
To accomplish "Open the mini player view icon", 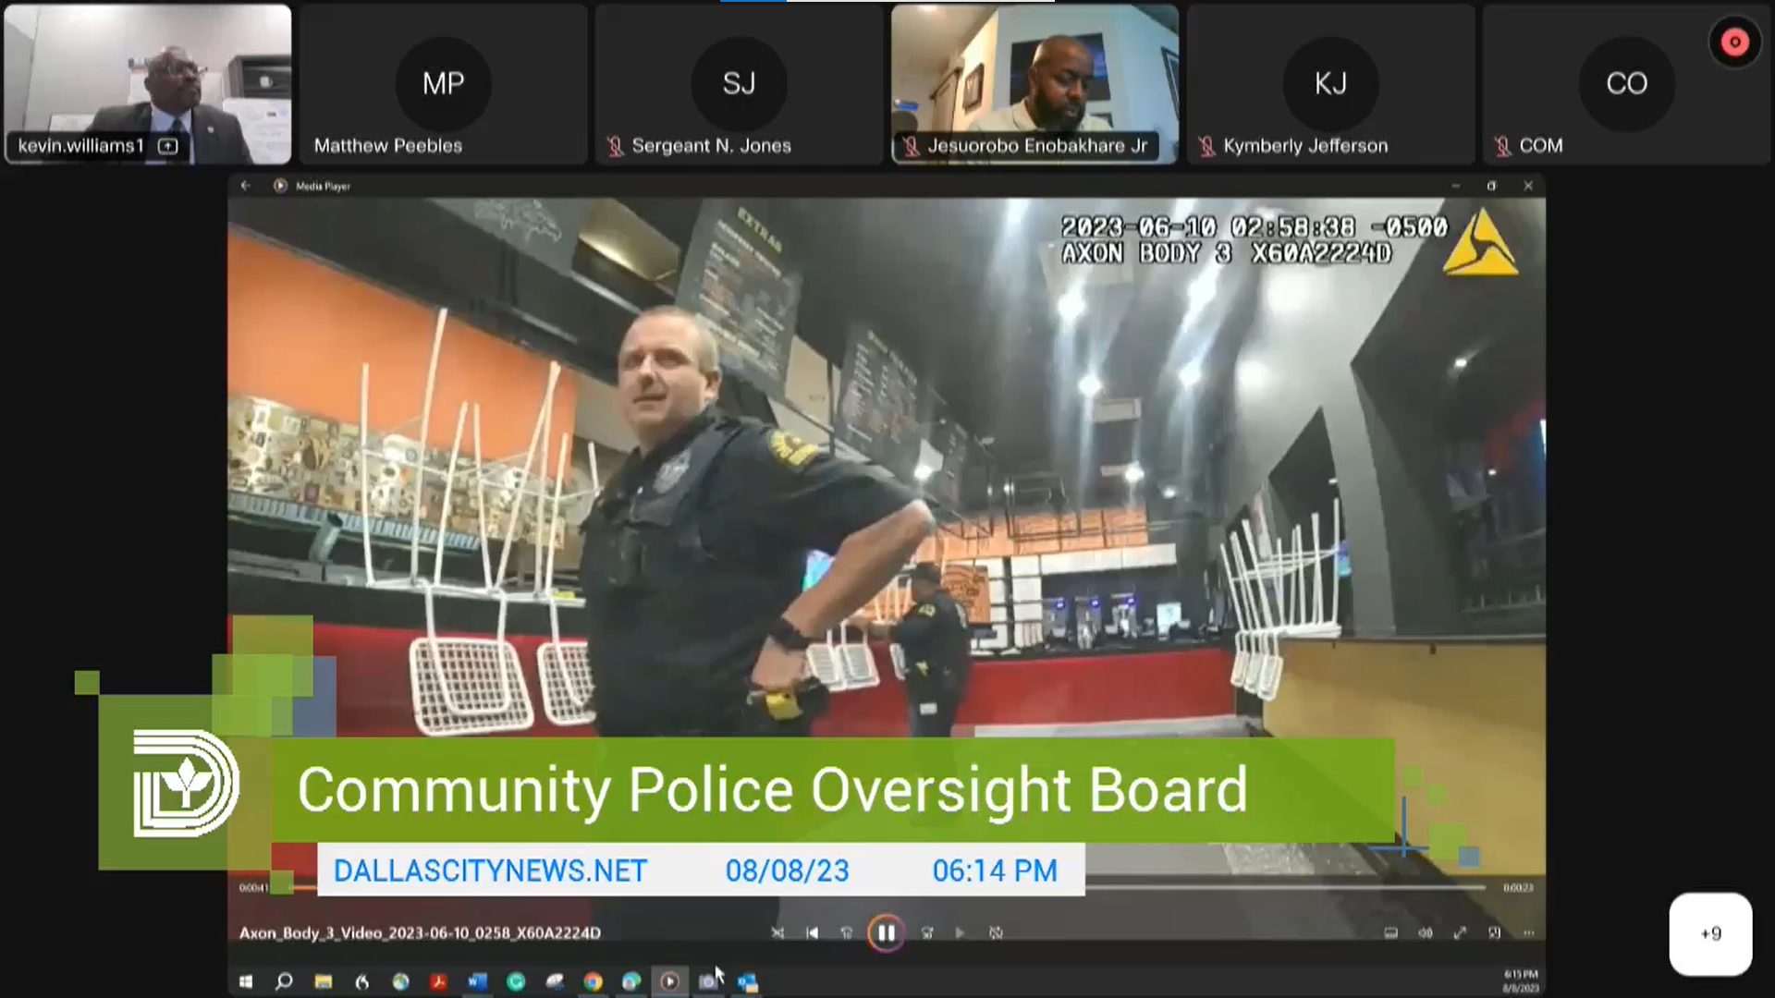I will pos(1494,932).
